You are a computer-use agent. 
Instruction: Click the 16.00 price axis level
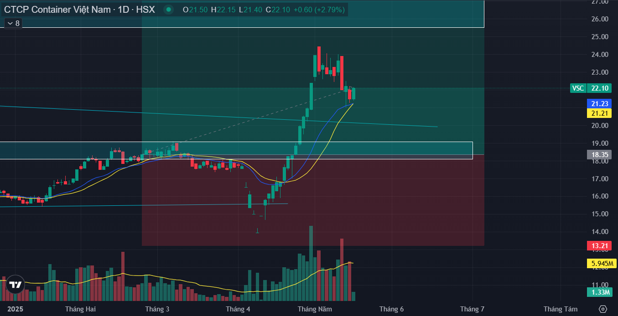[600, 197]
